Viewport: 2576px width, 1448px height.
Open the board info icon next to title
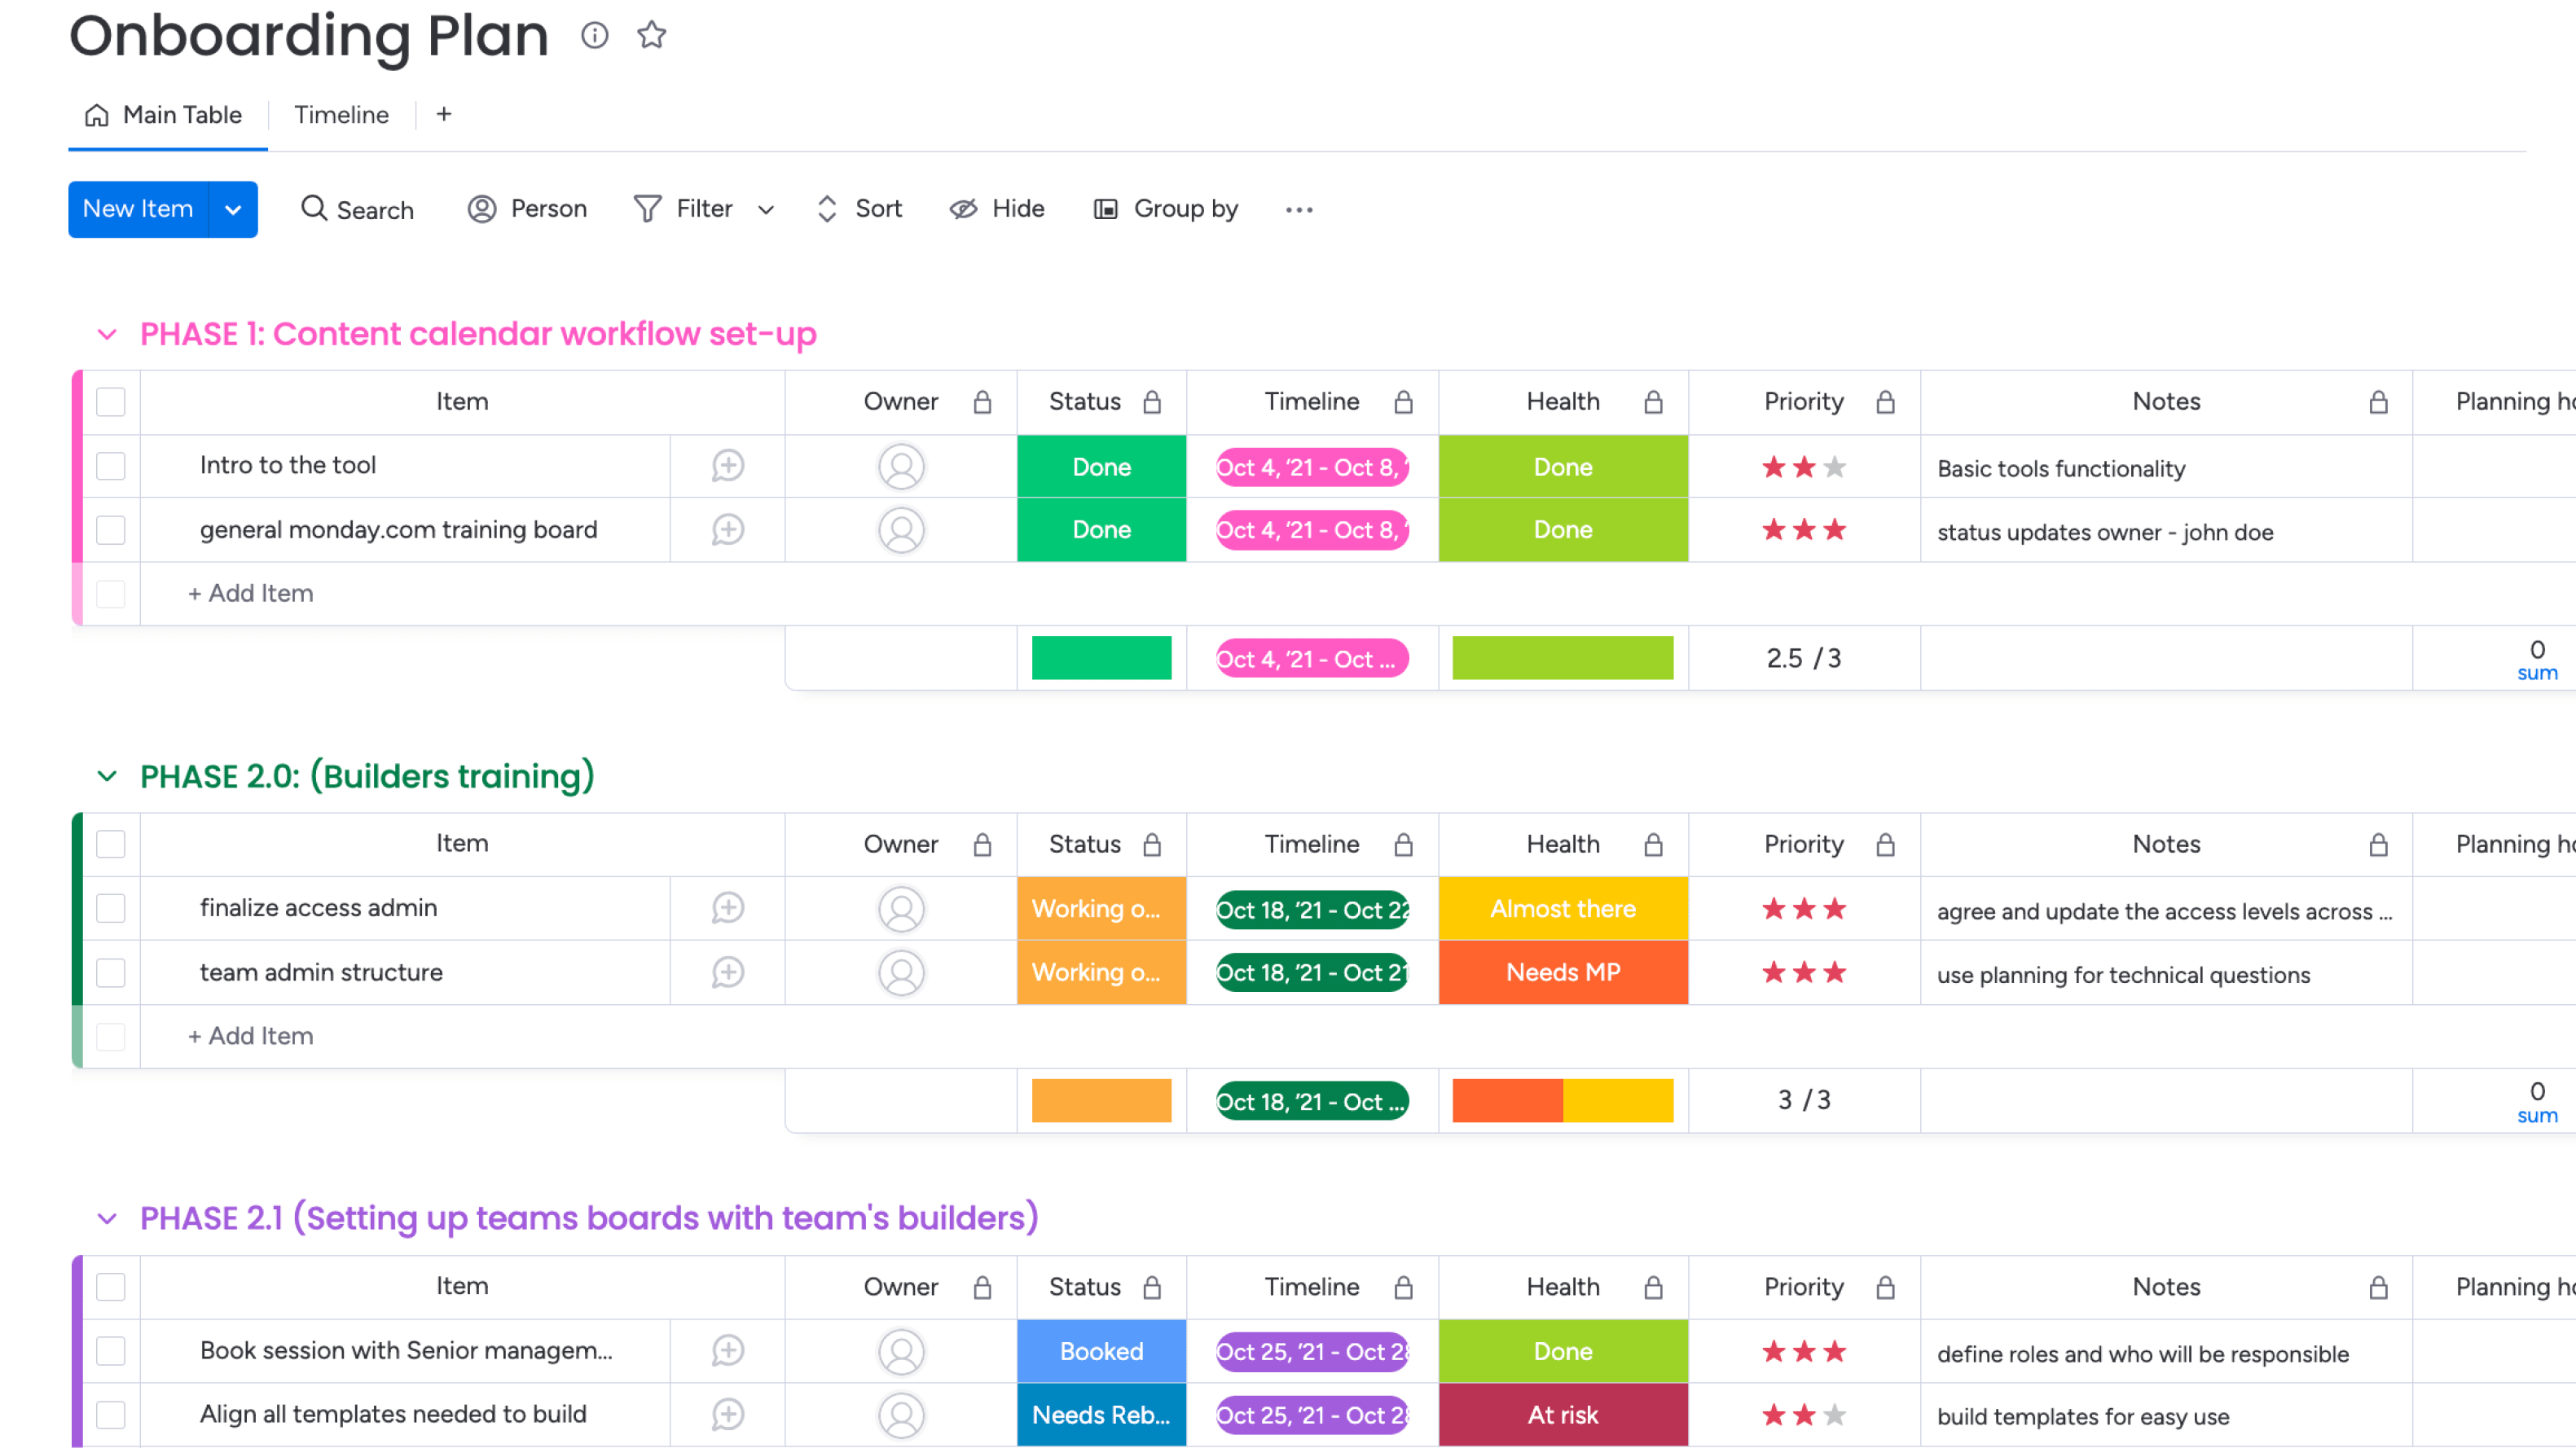[595, 36]
